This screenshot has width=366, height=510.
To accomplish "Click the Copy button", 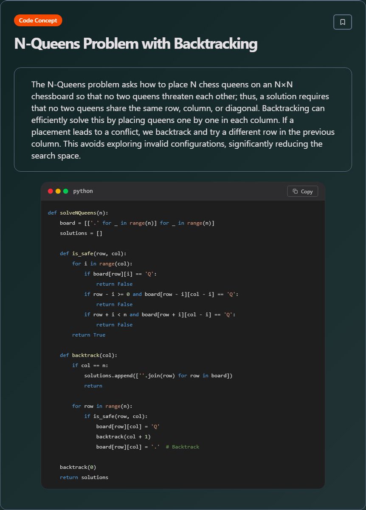I will pyautogui.click(x=302, y=191).
